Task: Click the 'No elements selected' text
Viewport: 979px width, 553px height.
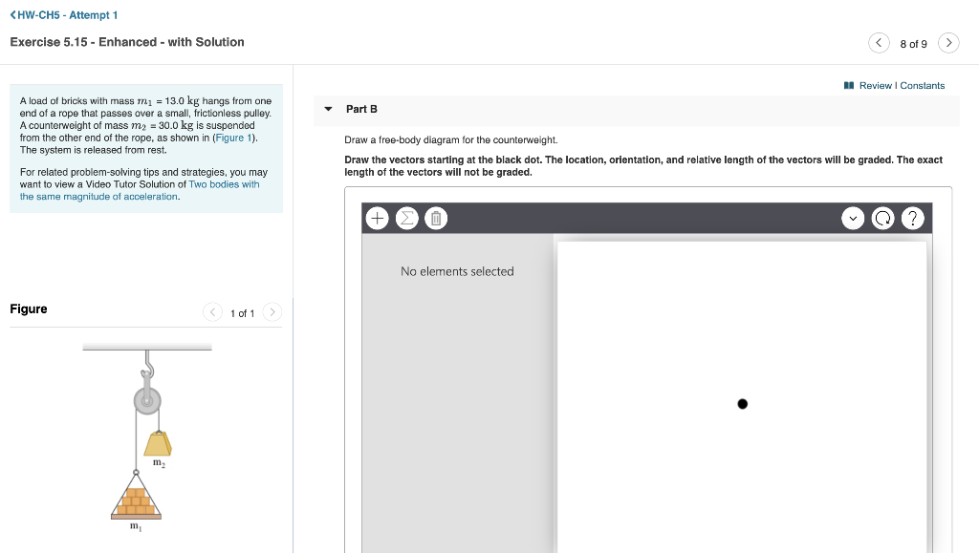Action: tap(457, 271)
